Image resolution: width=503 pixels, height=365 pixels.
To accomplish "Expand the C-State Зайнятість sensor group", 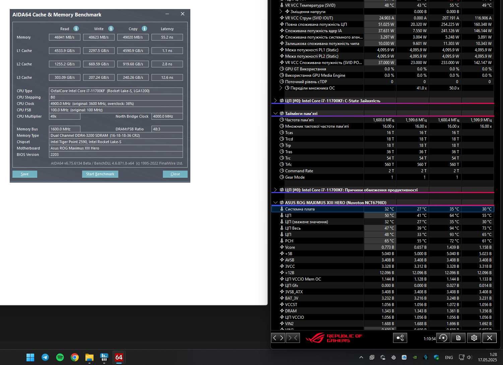I will click(275, 101).
